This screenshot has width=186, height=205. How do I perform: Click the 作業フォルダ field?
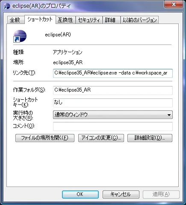(x=113, y=90)
